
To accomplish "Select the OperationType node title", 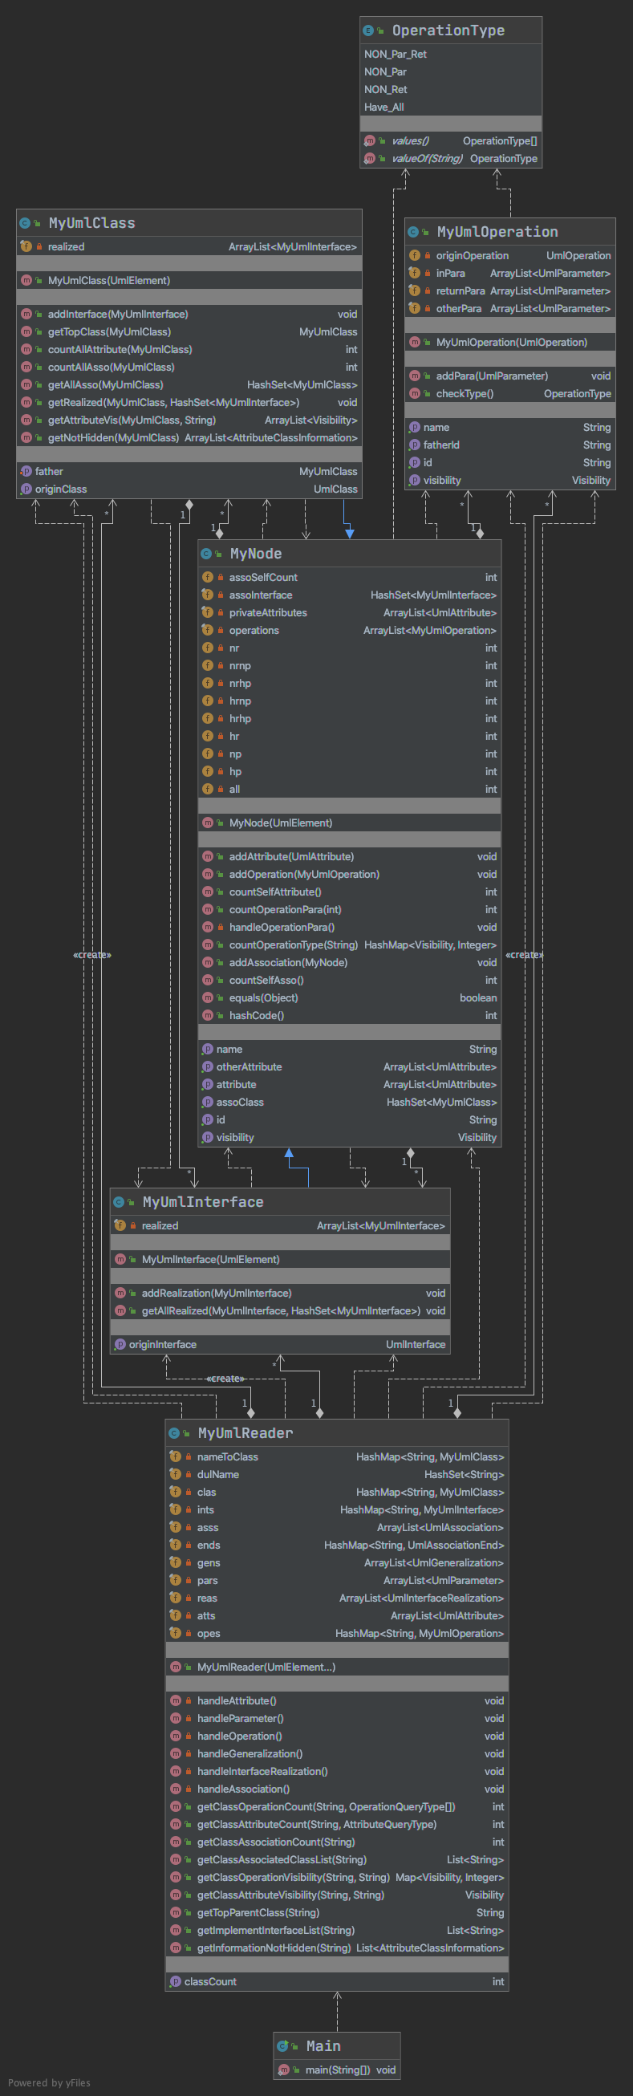I will tap(448, 30).
